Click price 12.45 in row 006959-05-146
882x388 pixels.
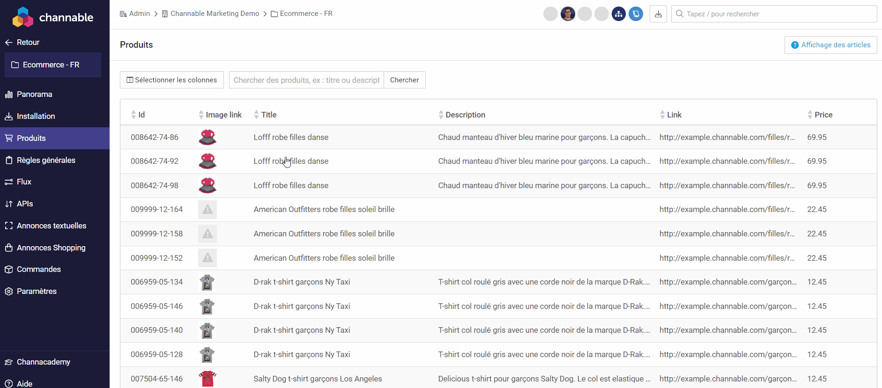coord(817,306)
